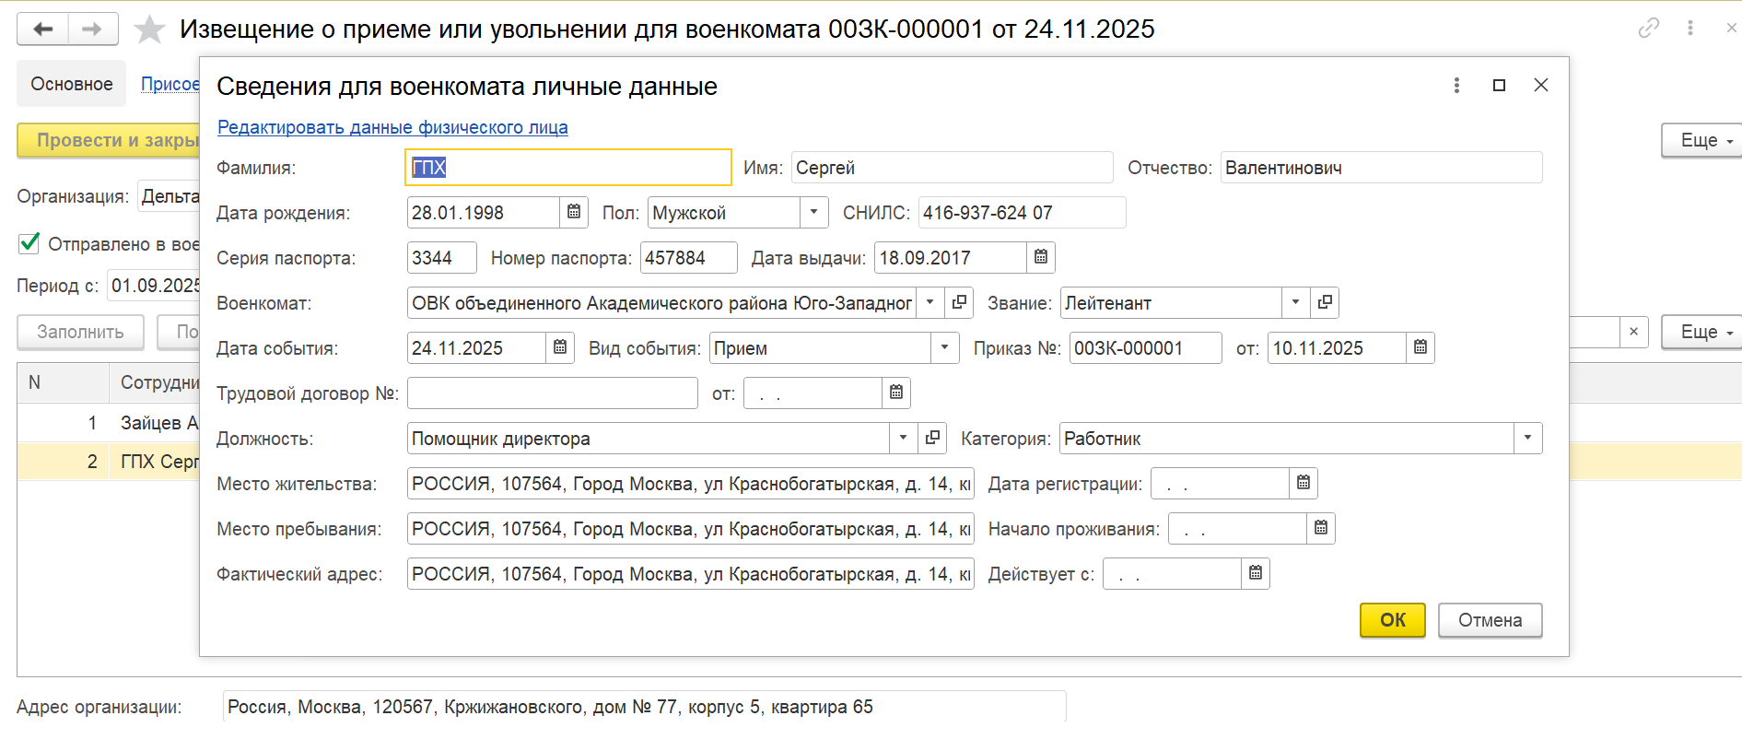
Task: Open the Звание dropdown list
Action: click(x=1295, y=302)
